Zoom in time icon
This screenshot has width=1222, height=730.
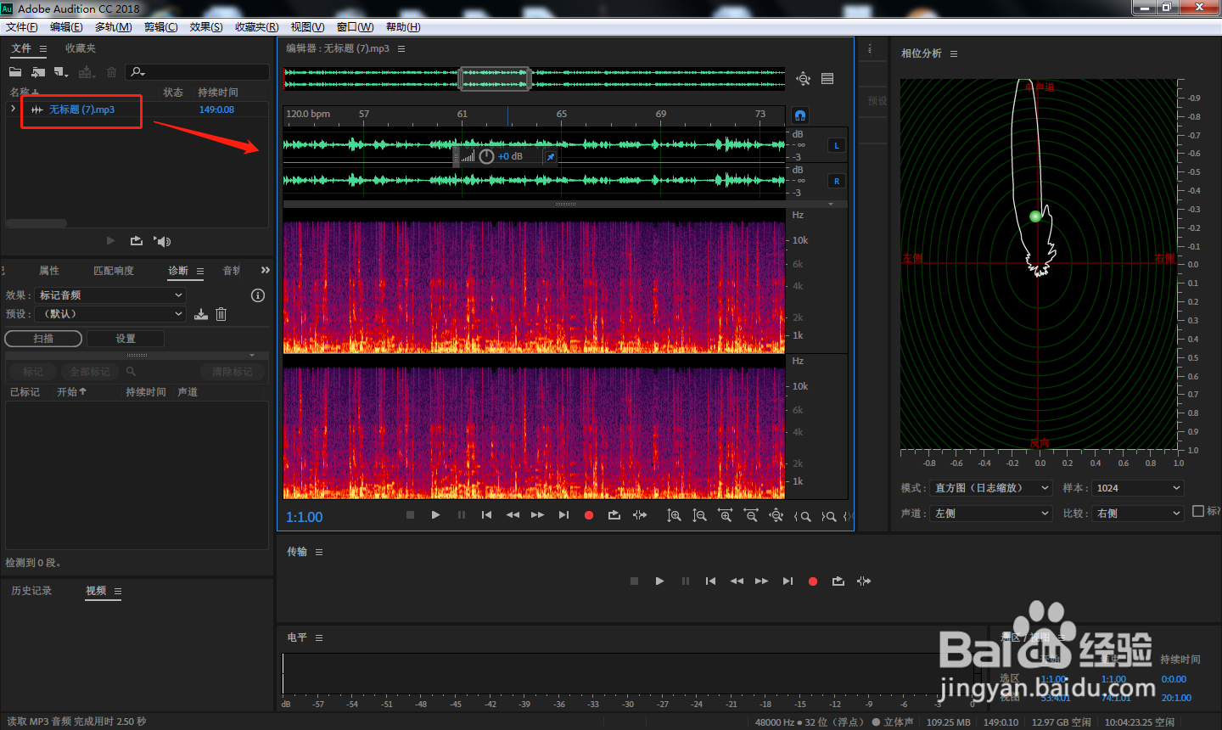point(725,515)
